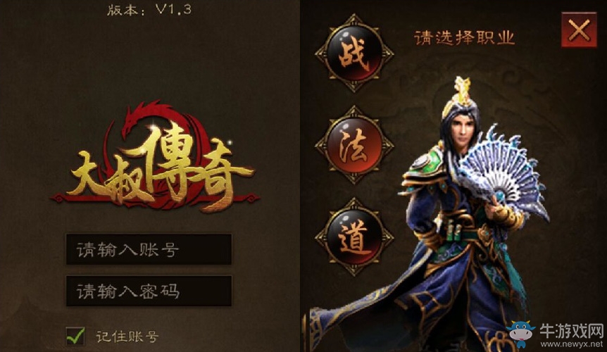Viewport: 607px width, 352px height.
Task: Focus the 请输入密码 password field
Action: point(149,291)
